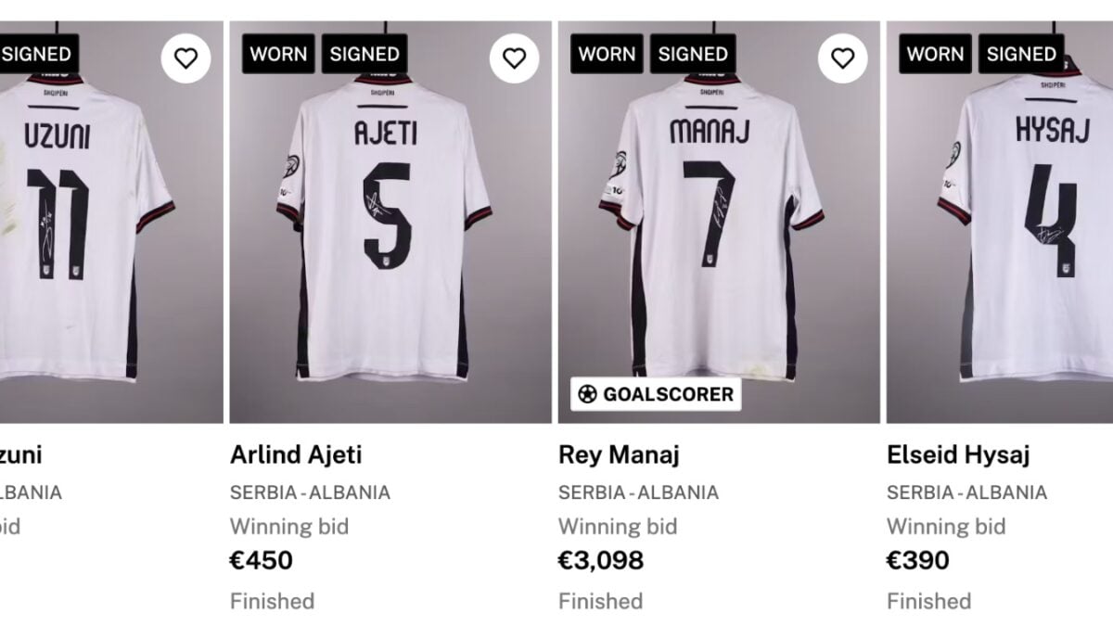Click Worn tag on Ajeti jersey

coord(278,54)
